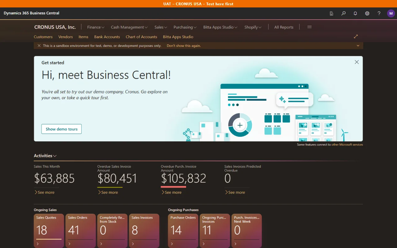Image resolution: width=397 pixels, height=248 pixels.
Task: Open the Cash Management dropdown menu
Action: pyautogui.click(x=129, y=27)
